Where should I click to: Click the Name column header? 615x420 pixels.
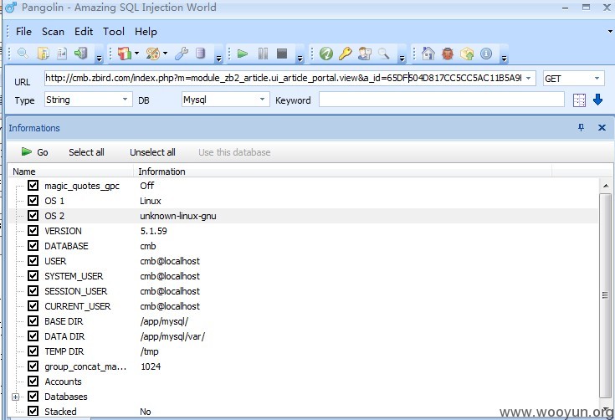point(71,172)
